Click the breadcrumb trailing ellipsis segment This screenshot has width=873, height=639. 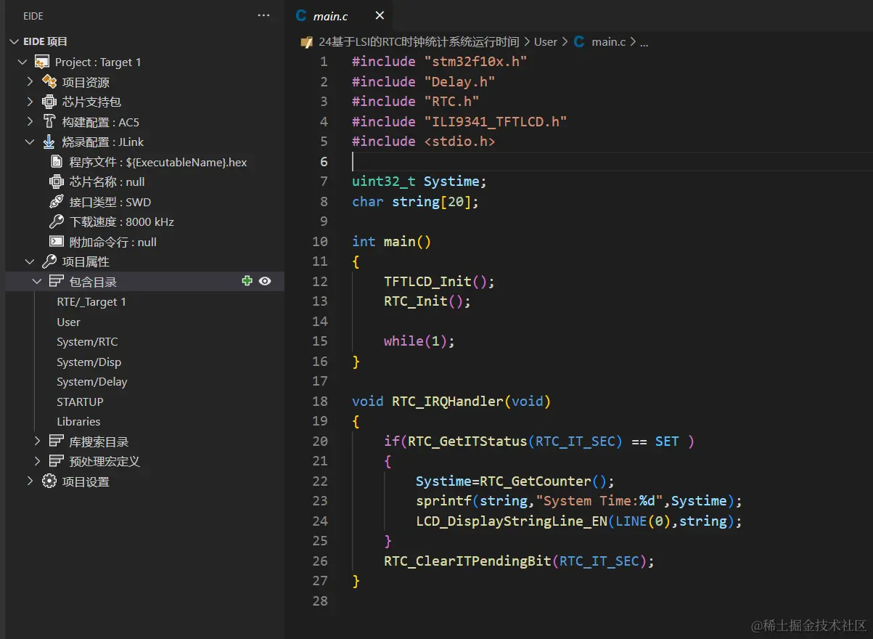point(644,42)
